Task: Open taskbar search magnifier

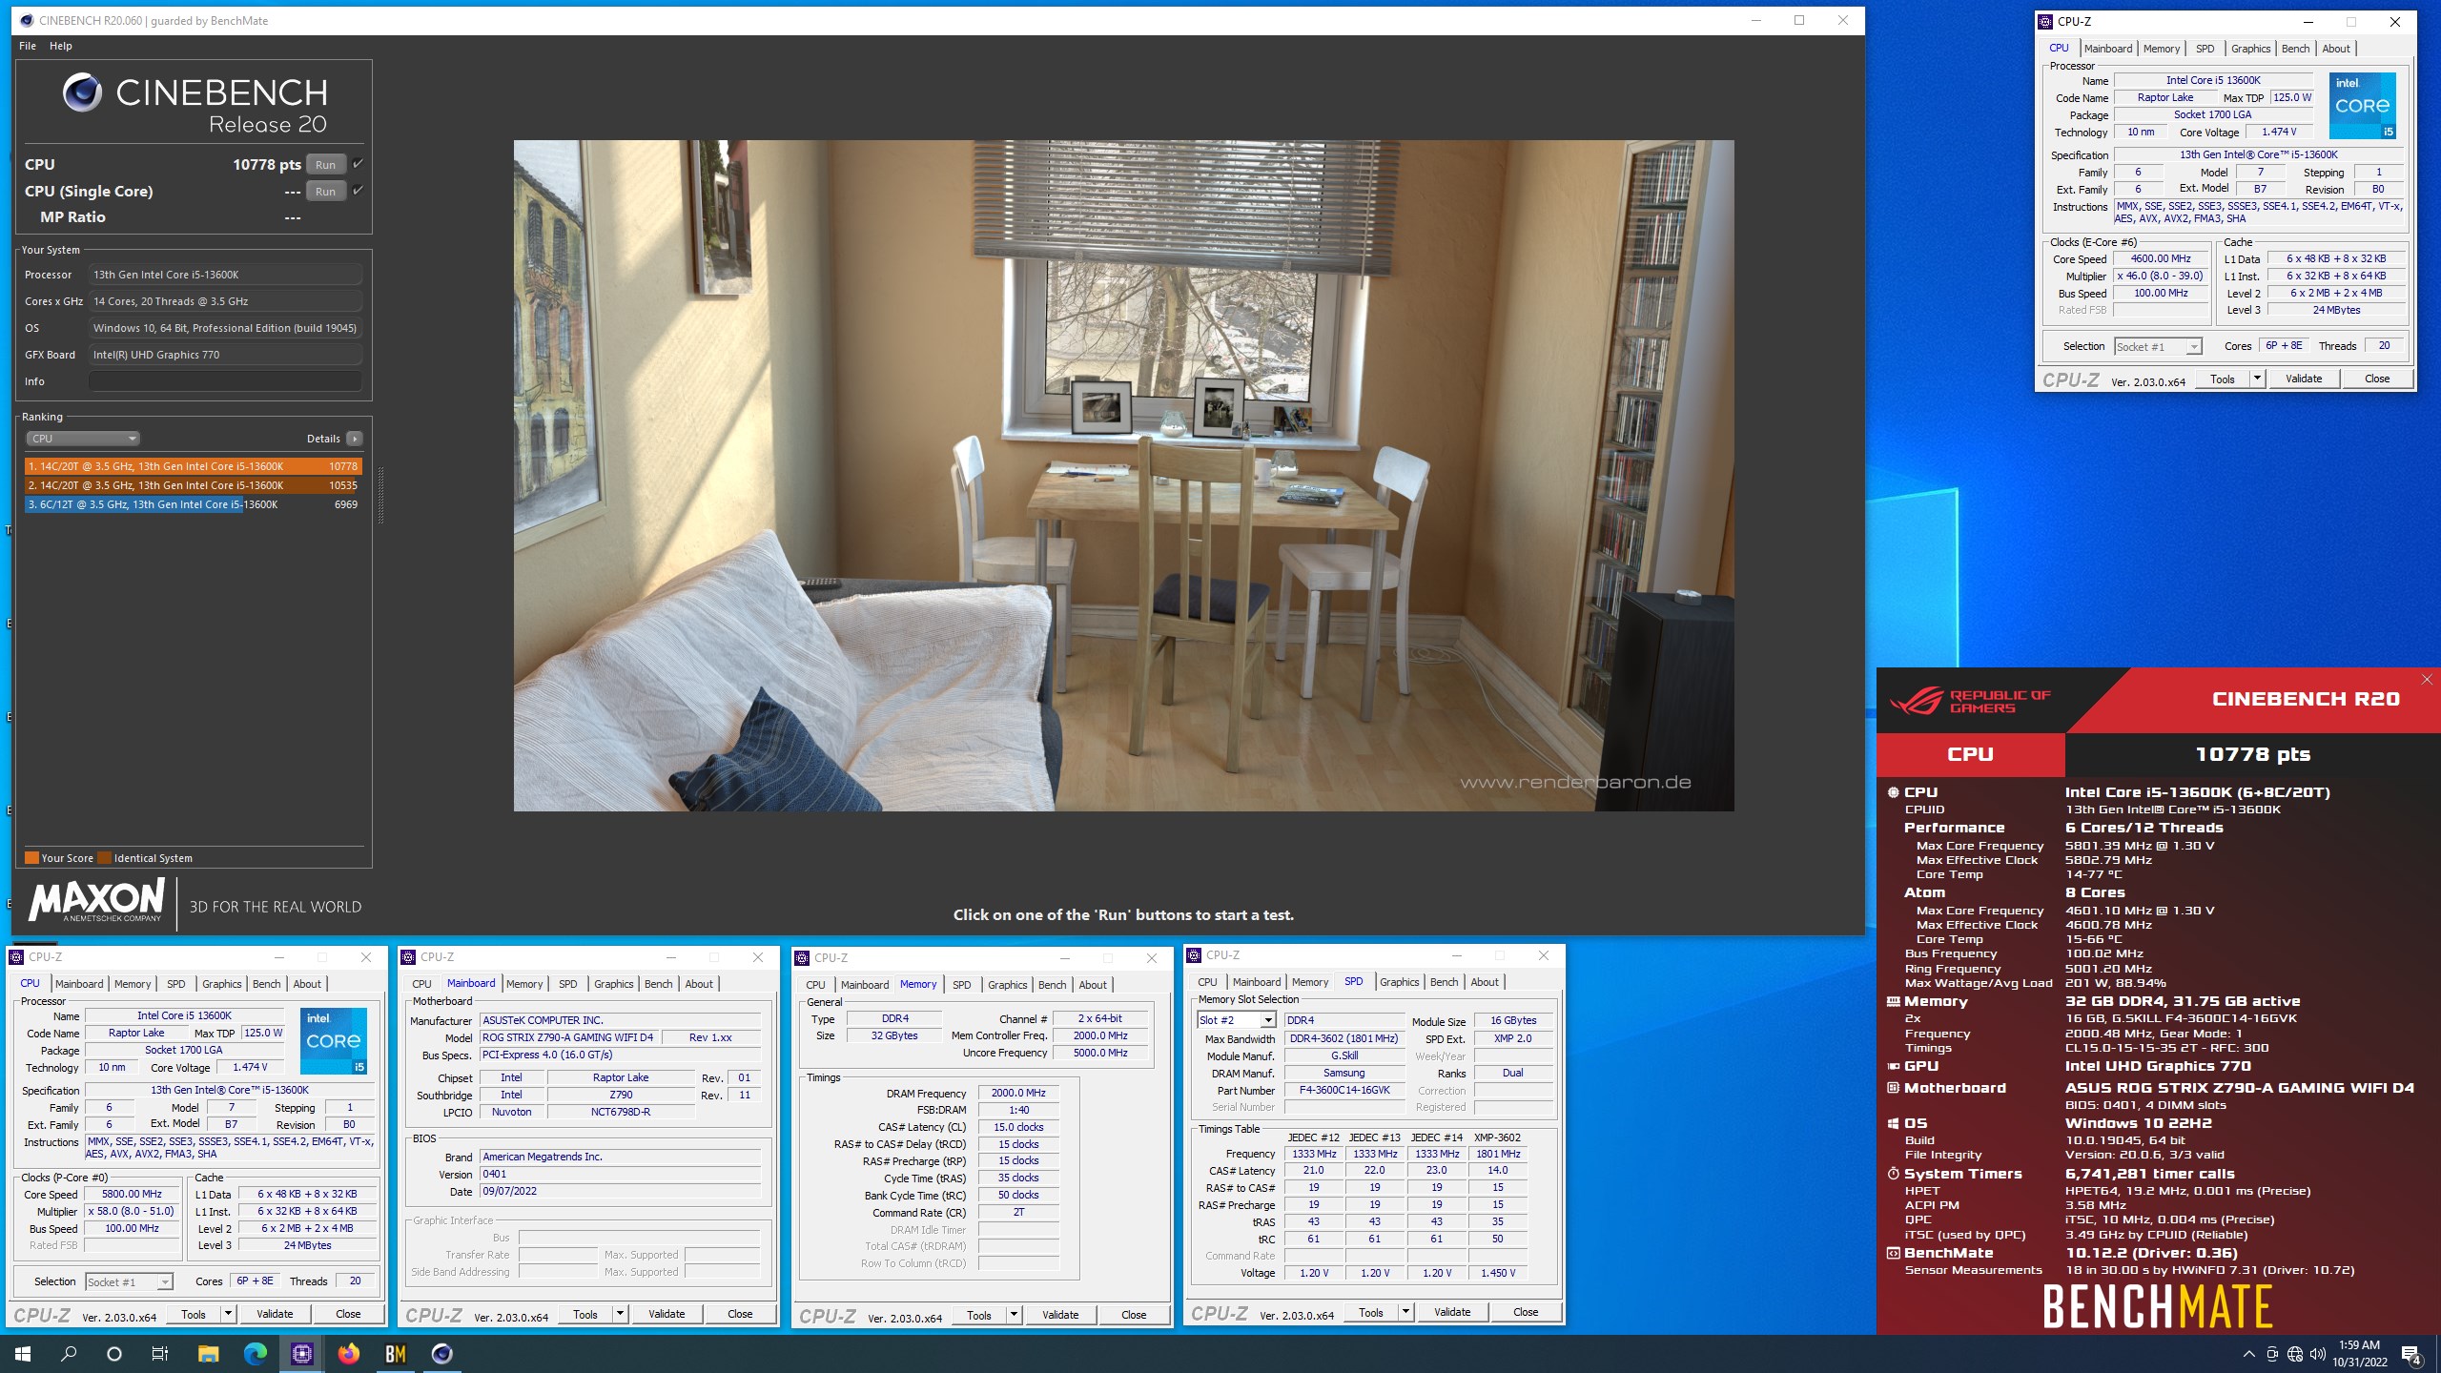Action: [x=69, y=1354]
